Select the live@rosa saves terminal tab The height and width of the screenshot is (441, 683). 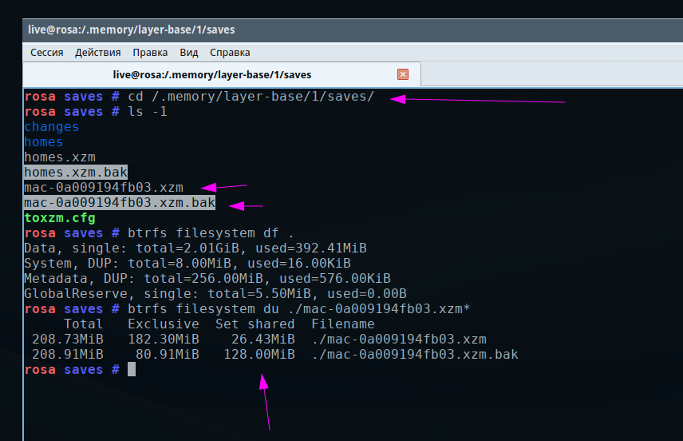pyautogui.click(x=211, y=74)
